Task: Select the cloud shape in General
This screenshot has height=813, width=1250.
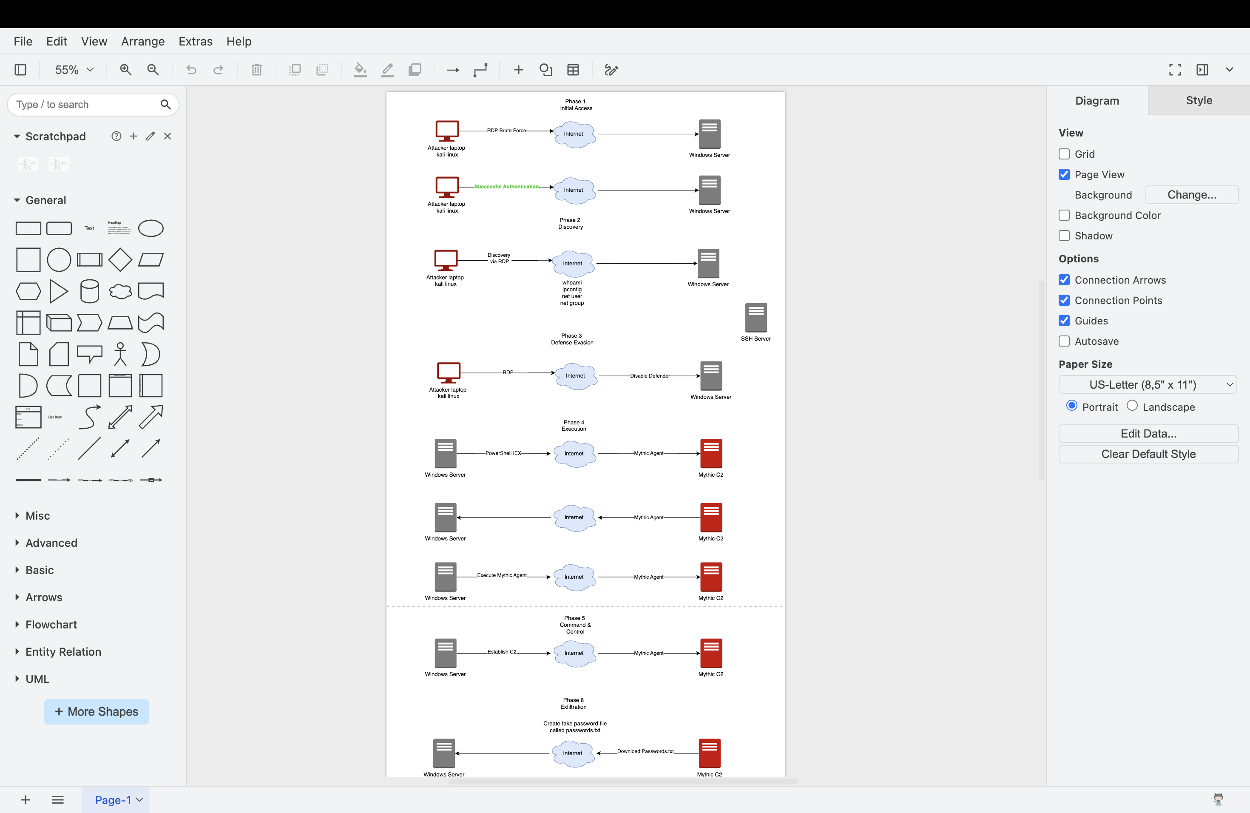Action: 120,292
